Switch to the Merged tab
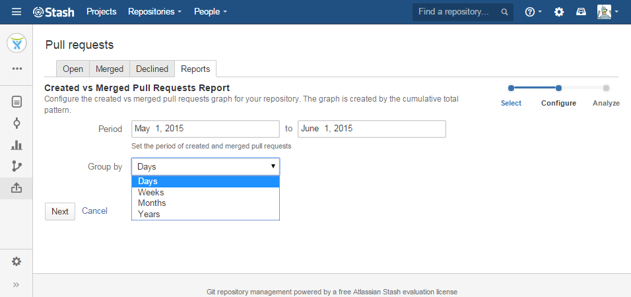This screenshot has width=631, height=297. tap(110, 69)
